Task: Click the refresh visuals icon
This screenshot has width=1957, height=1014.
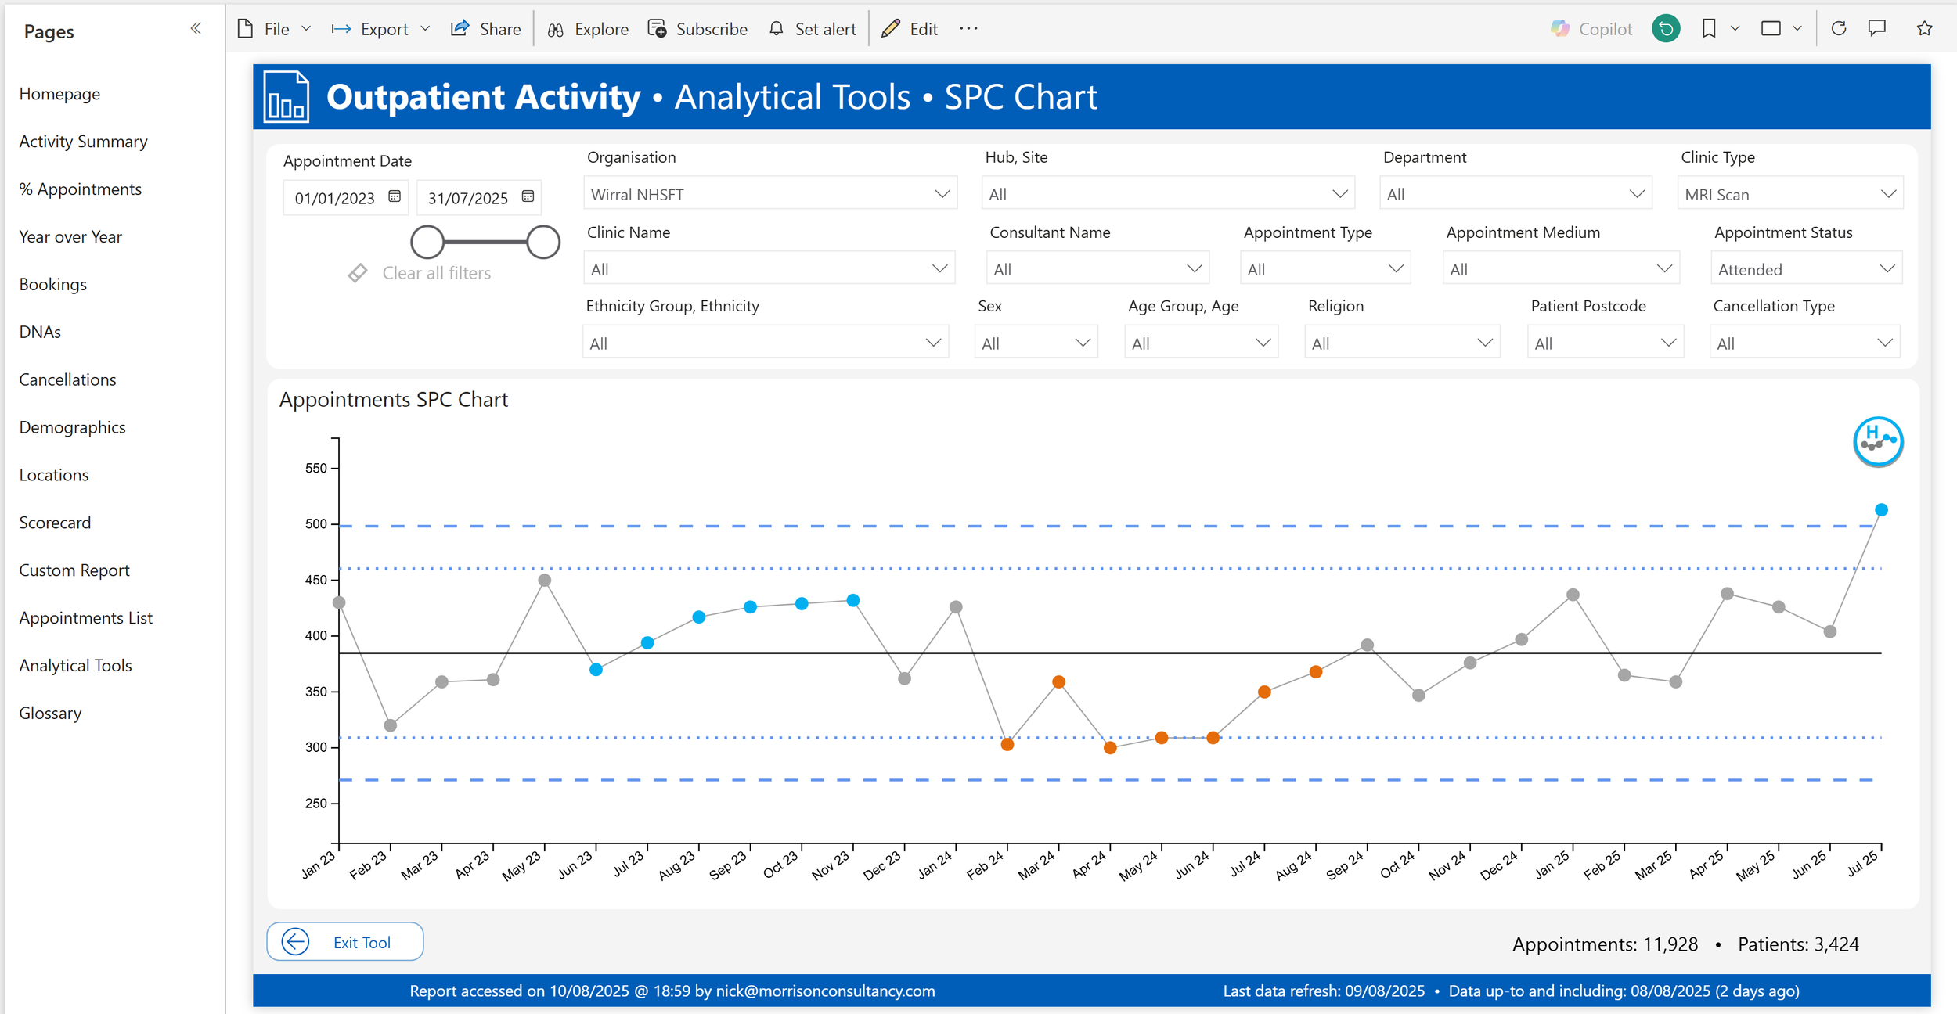Action: click(1839, 29)
